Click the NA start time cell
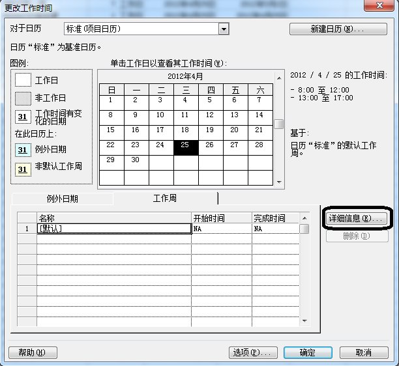Image resolution: width=399 pixels, height=366 pixels. 222,229
